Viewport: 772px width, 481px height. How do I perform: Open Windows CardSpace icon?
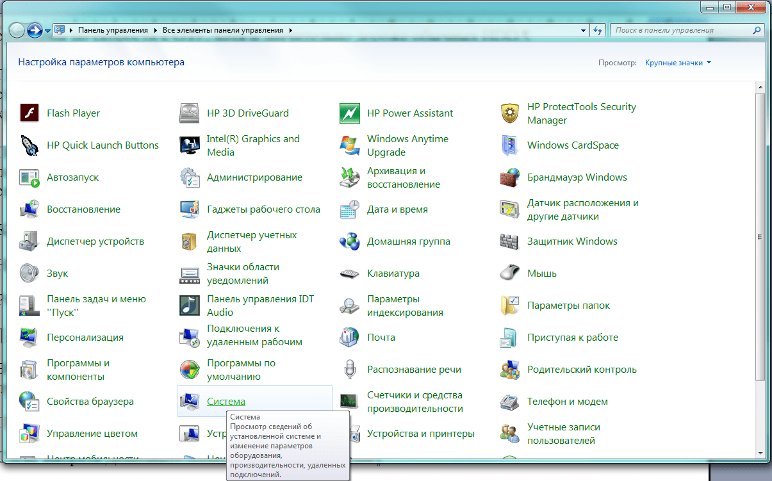(510, 145)
